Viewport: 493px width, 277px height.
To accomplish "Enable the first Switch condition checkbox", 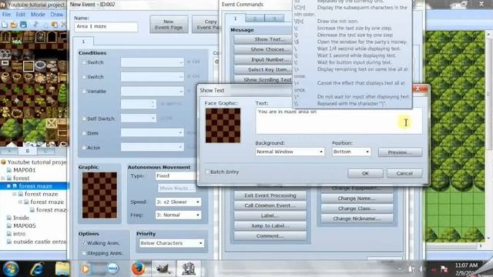I will pyautogui.click(x=84, y=62).
